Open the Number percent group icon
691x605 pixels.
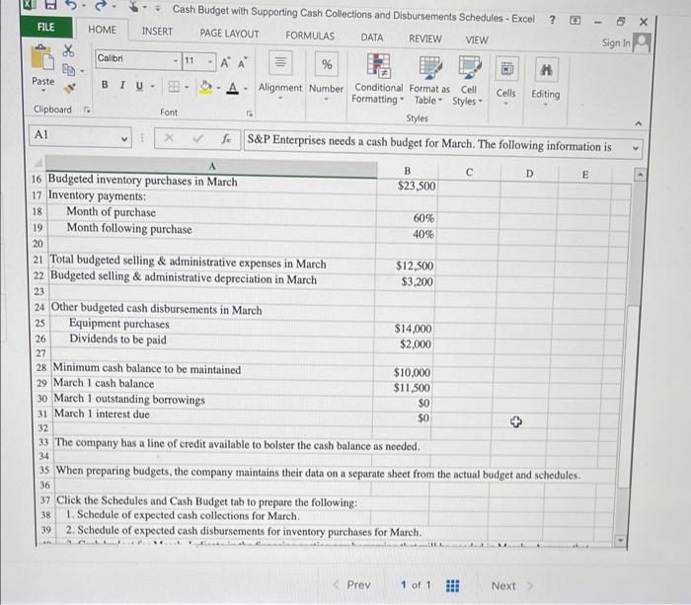327,64
